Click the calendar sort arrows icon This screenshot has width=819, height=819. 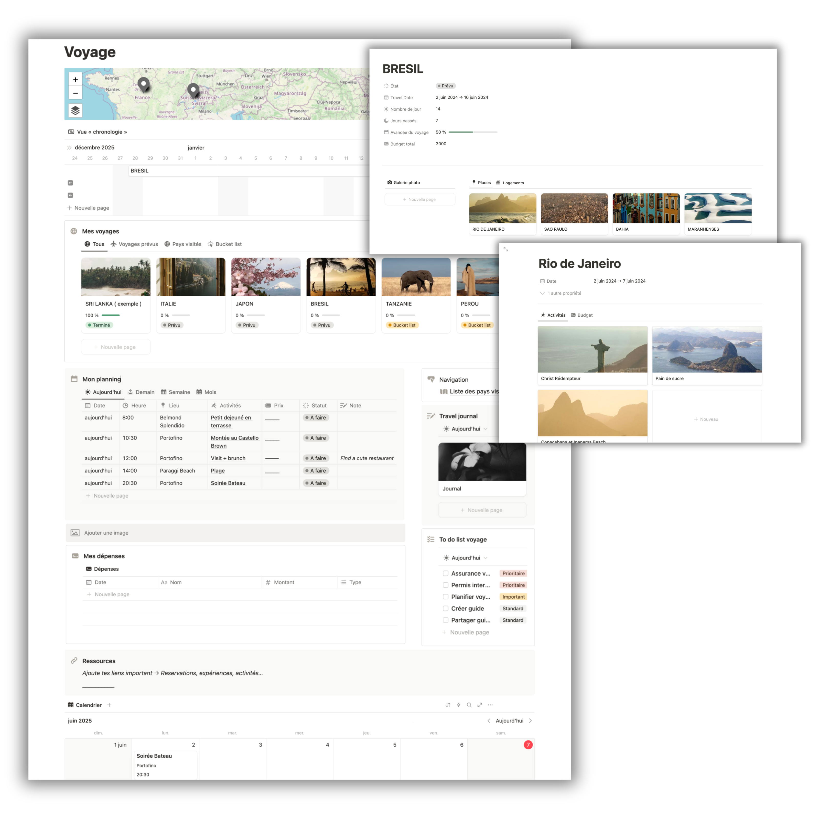click(x=448, y=705)
